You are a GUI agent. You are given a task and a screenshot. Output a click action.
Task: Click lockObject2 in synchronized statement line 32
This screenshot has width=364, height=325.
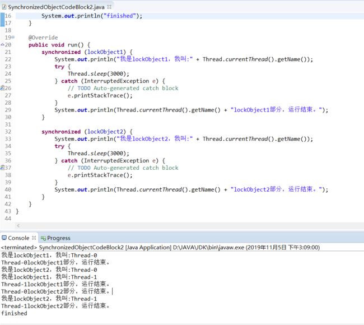point(105,132)
